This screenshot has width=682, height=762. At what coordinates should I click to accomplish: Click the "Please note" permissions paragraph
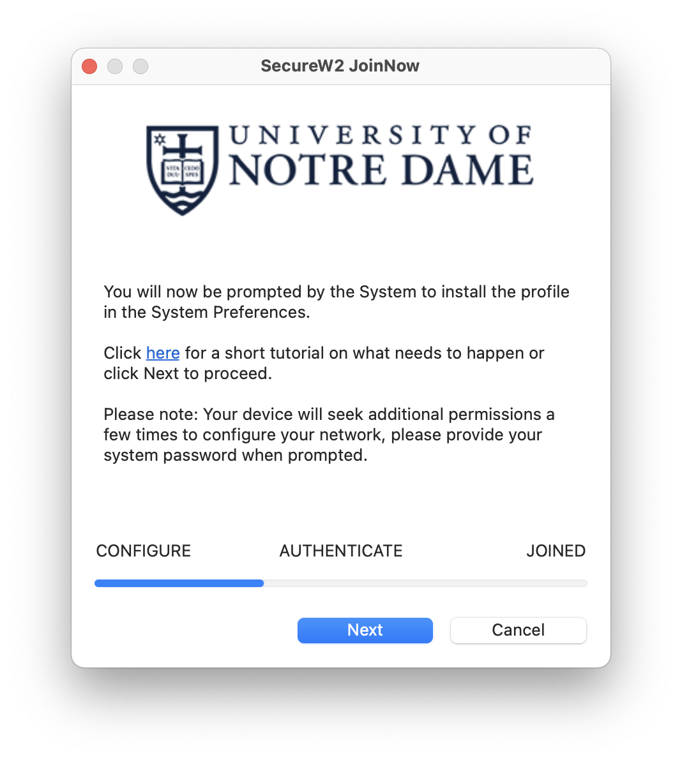click(329, 435)
